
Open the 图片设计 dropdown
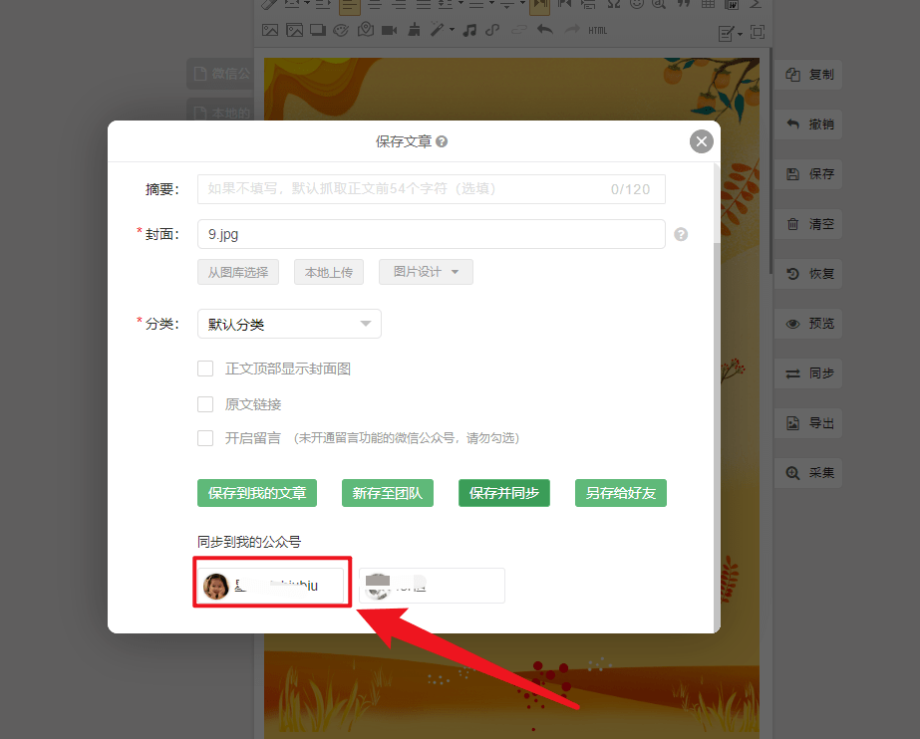426,272
